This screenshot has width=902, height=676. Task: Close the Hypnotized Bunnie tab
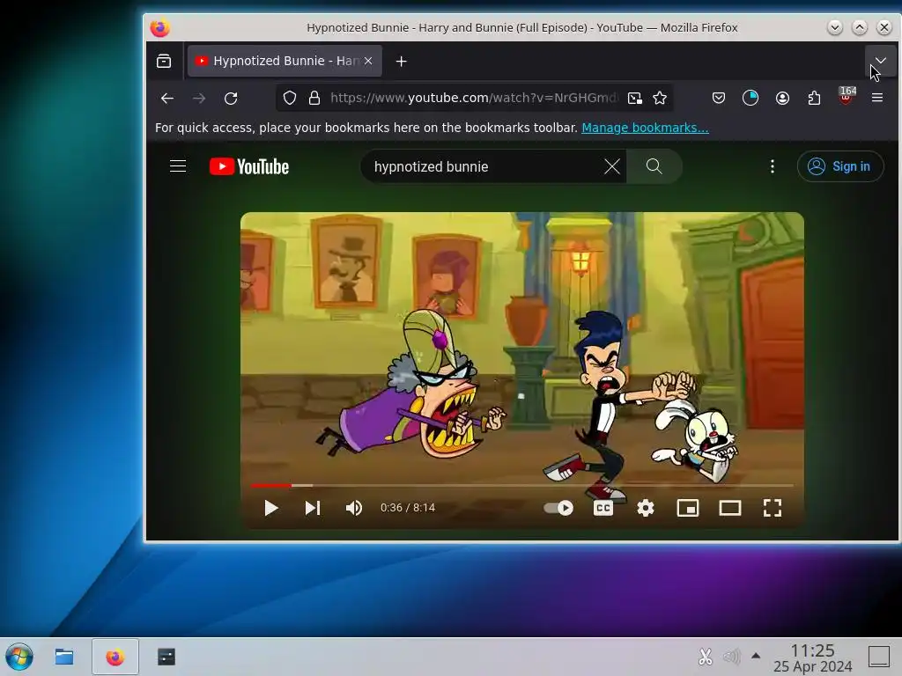368,61
